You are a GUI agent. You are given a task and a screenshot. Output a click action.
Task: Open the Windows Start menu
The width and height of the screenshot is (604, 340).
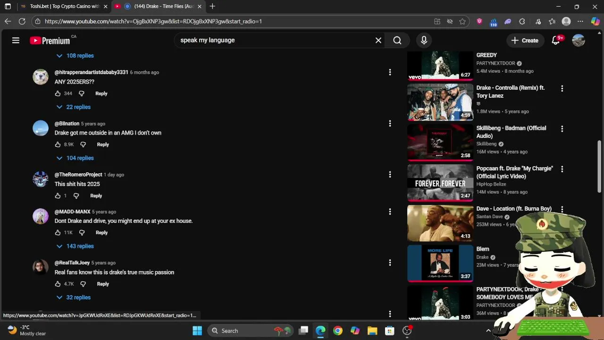pos(197,331)
